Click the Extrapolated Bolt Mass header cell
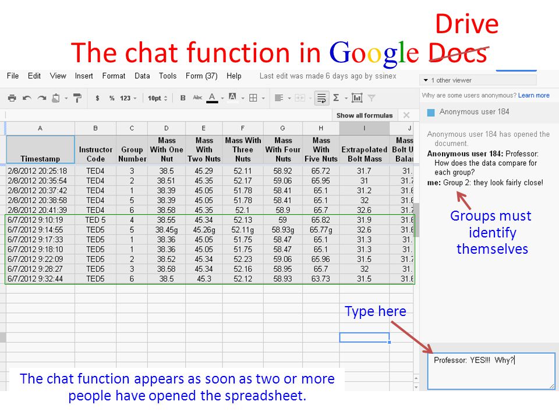This screenshot has height=419, width=559. pyautogui.click(x=365, y=150)
